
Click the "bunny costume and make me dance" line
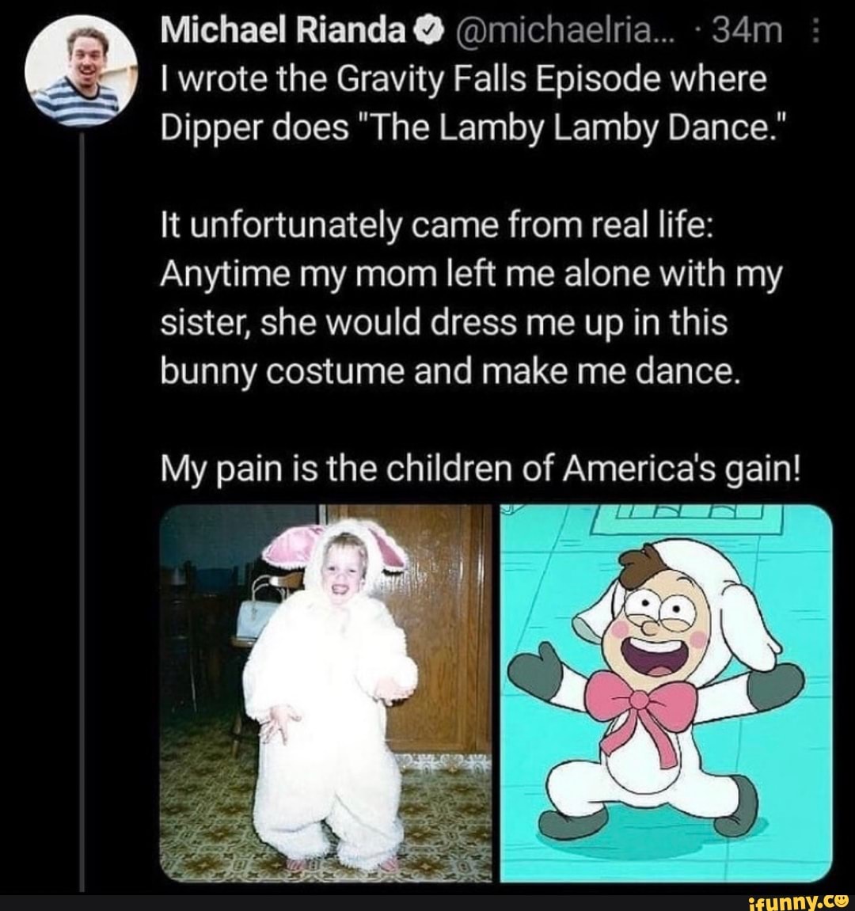tap(450, 372)
